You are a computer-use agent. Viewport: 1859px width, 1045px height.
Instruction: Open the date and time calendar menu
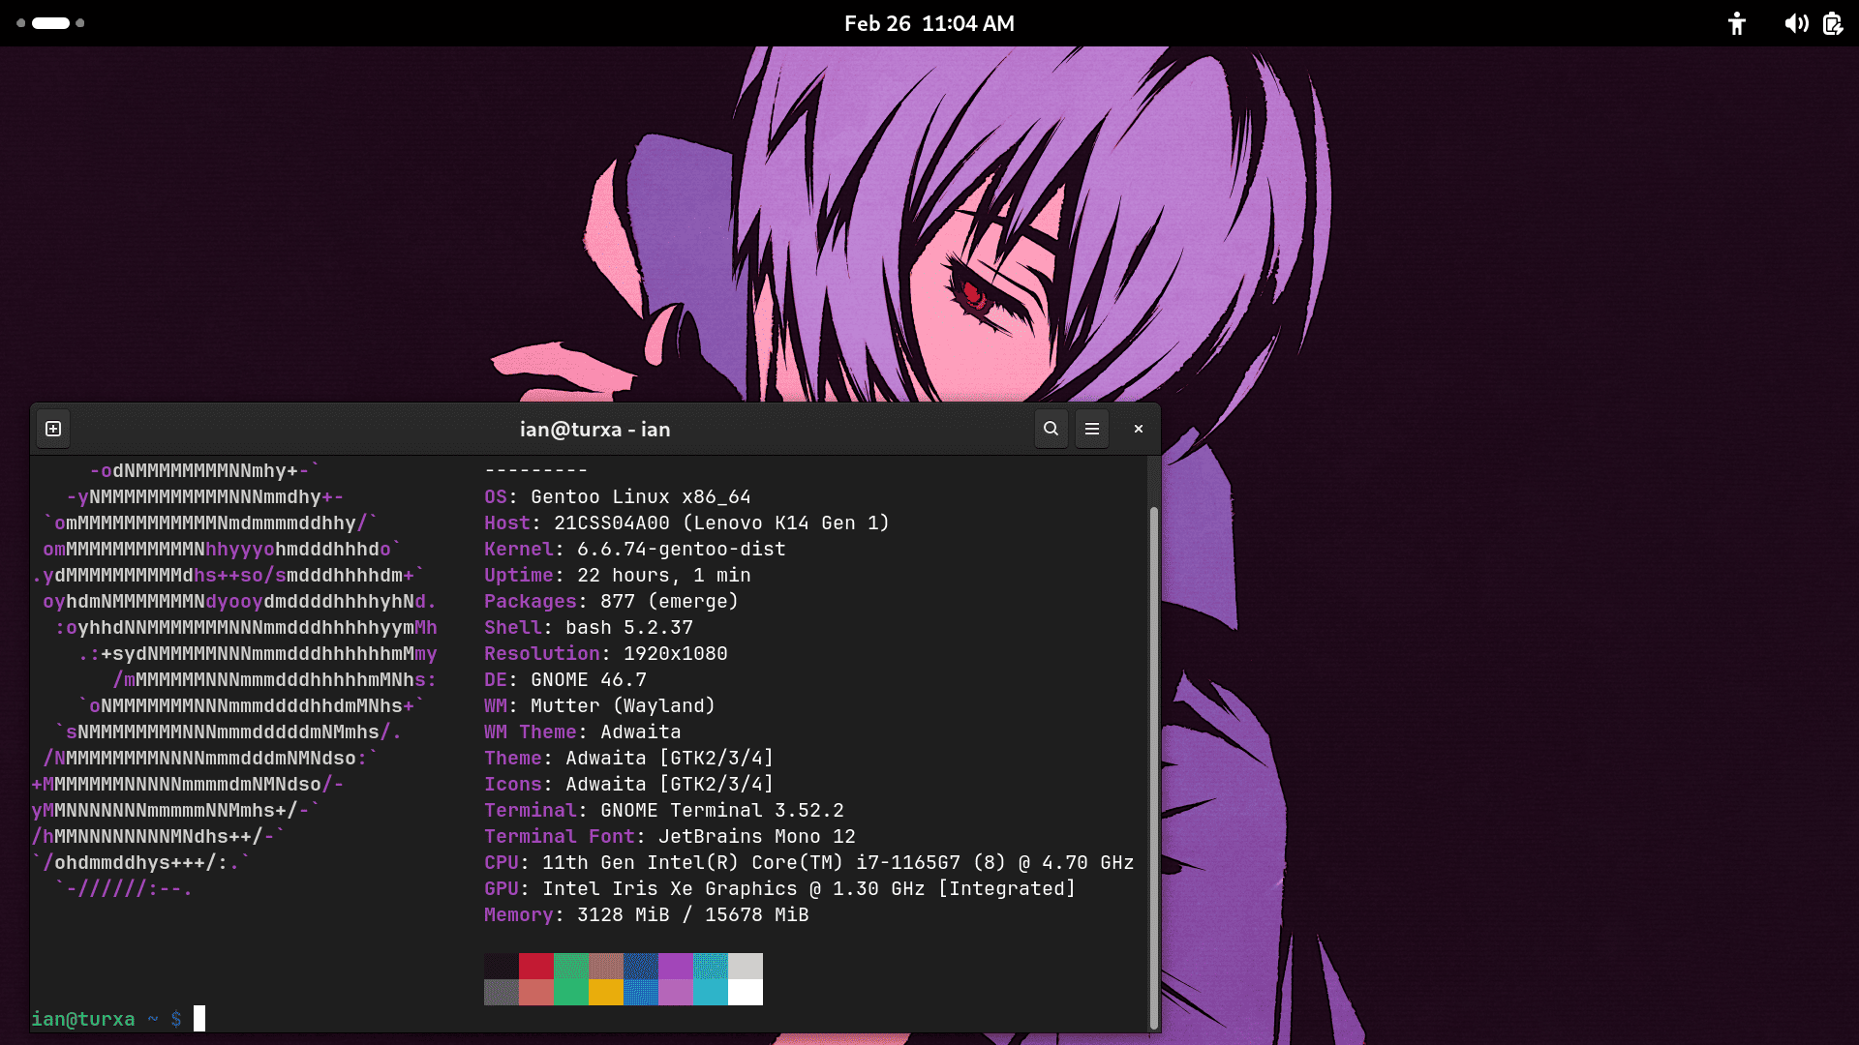pyautogui.click(x=929, y=23)
